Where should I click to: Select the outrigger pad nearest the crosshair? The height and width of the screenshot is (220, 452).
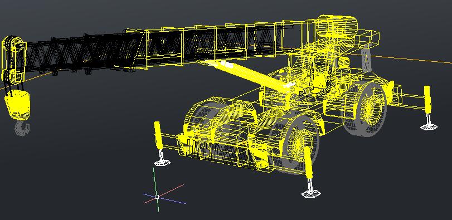tap(162, 163)
